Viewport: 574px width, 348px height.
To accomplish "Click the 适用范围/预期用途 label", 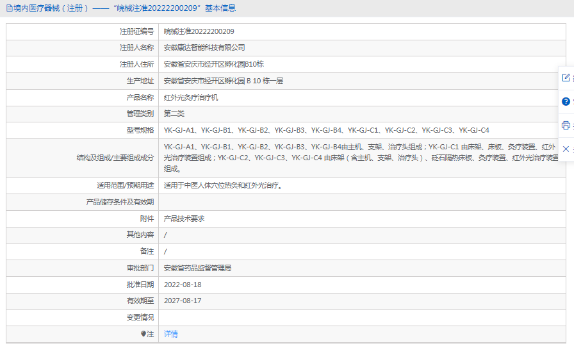I will pos(125,185).
